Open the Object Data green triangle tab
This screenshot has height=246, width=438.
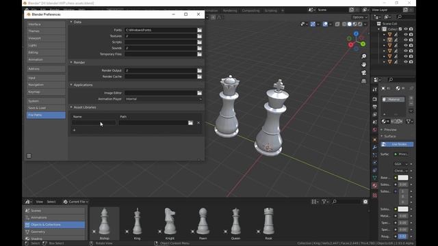[x=375, y=178]
